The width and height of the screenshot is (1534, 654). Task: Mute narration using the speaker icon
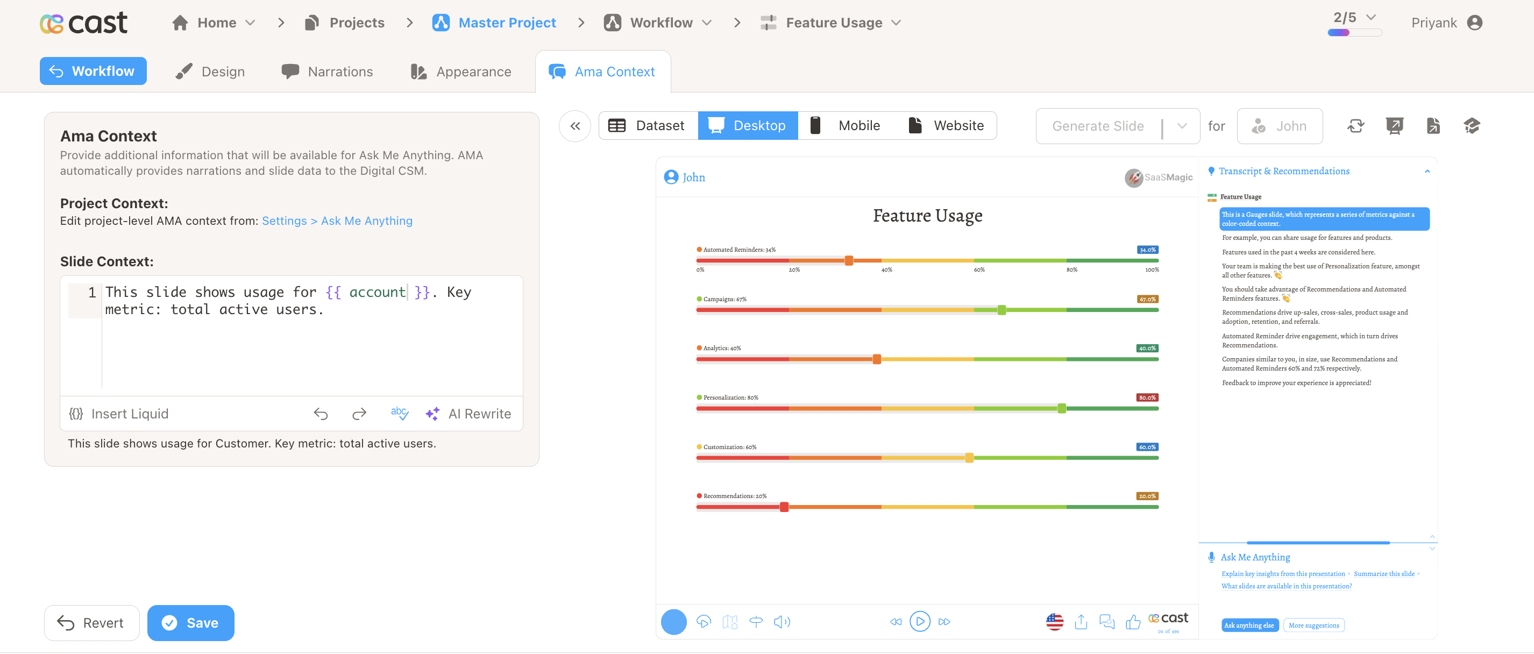[782, 621]
